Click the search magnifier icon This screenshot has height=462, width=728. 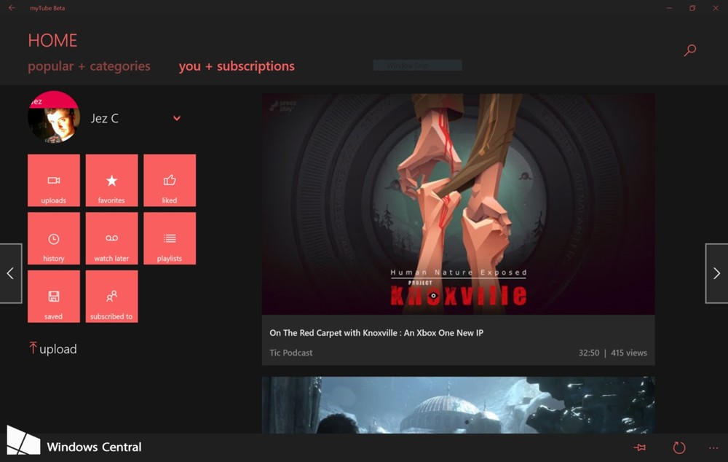[x=690, y=50]
